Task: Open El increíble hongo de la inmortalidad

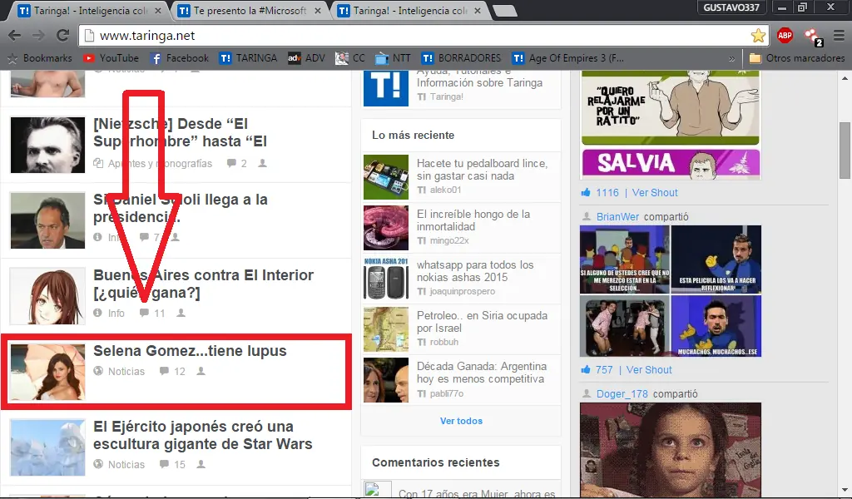Action: click(x=473, y=220)
